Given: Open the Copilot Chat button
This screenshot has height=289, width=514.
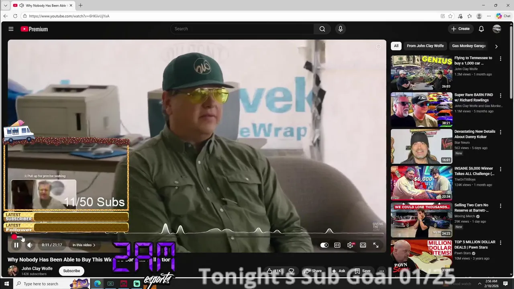Looking at the screenshot, I should click(503, 16).
